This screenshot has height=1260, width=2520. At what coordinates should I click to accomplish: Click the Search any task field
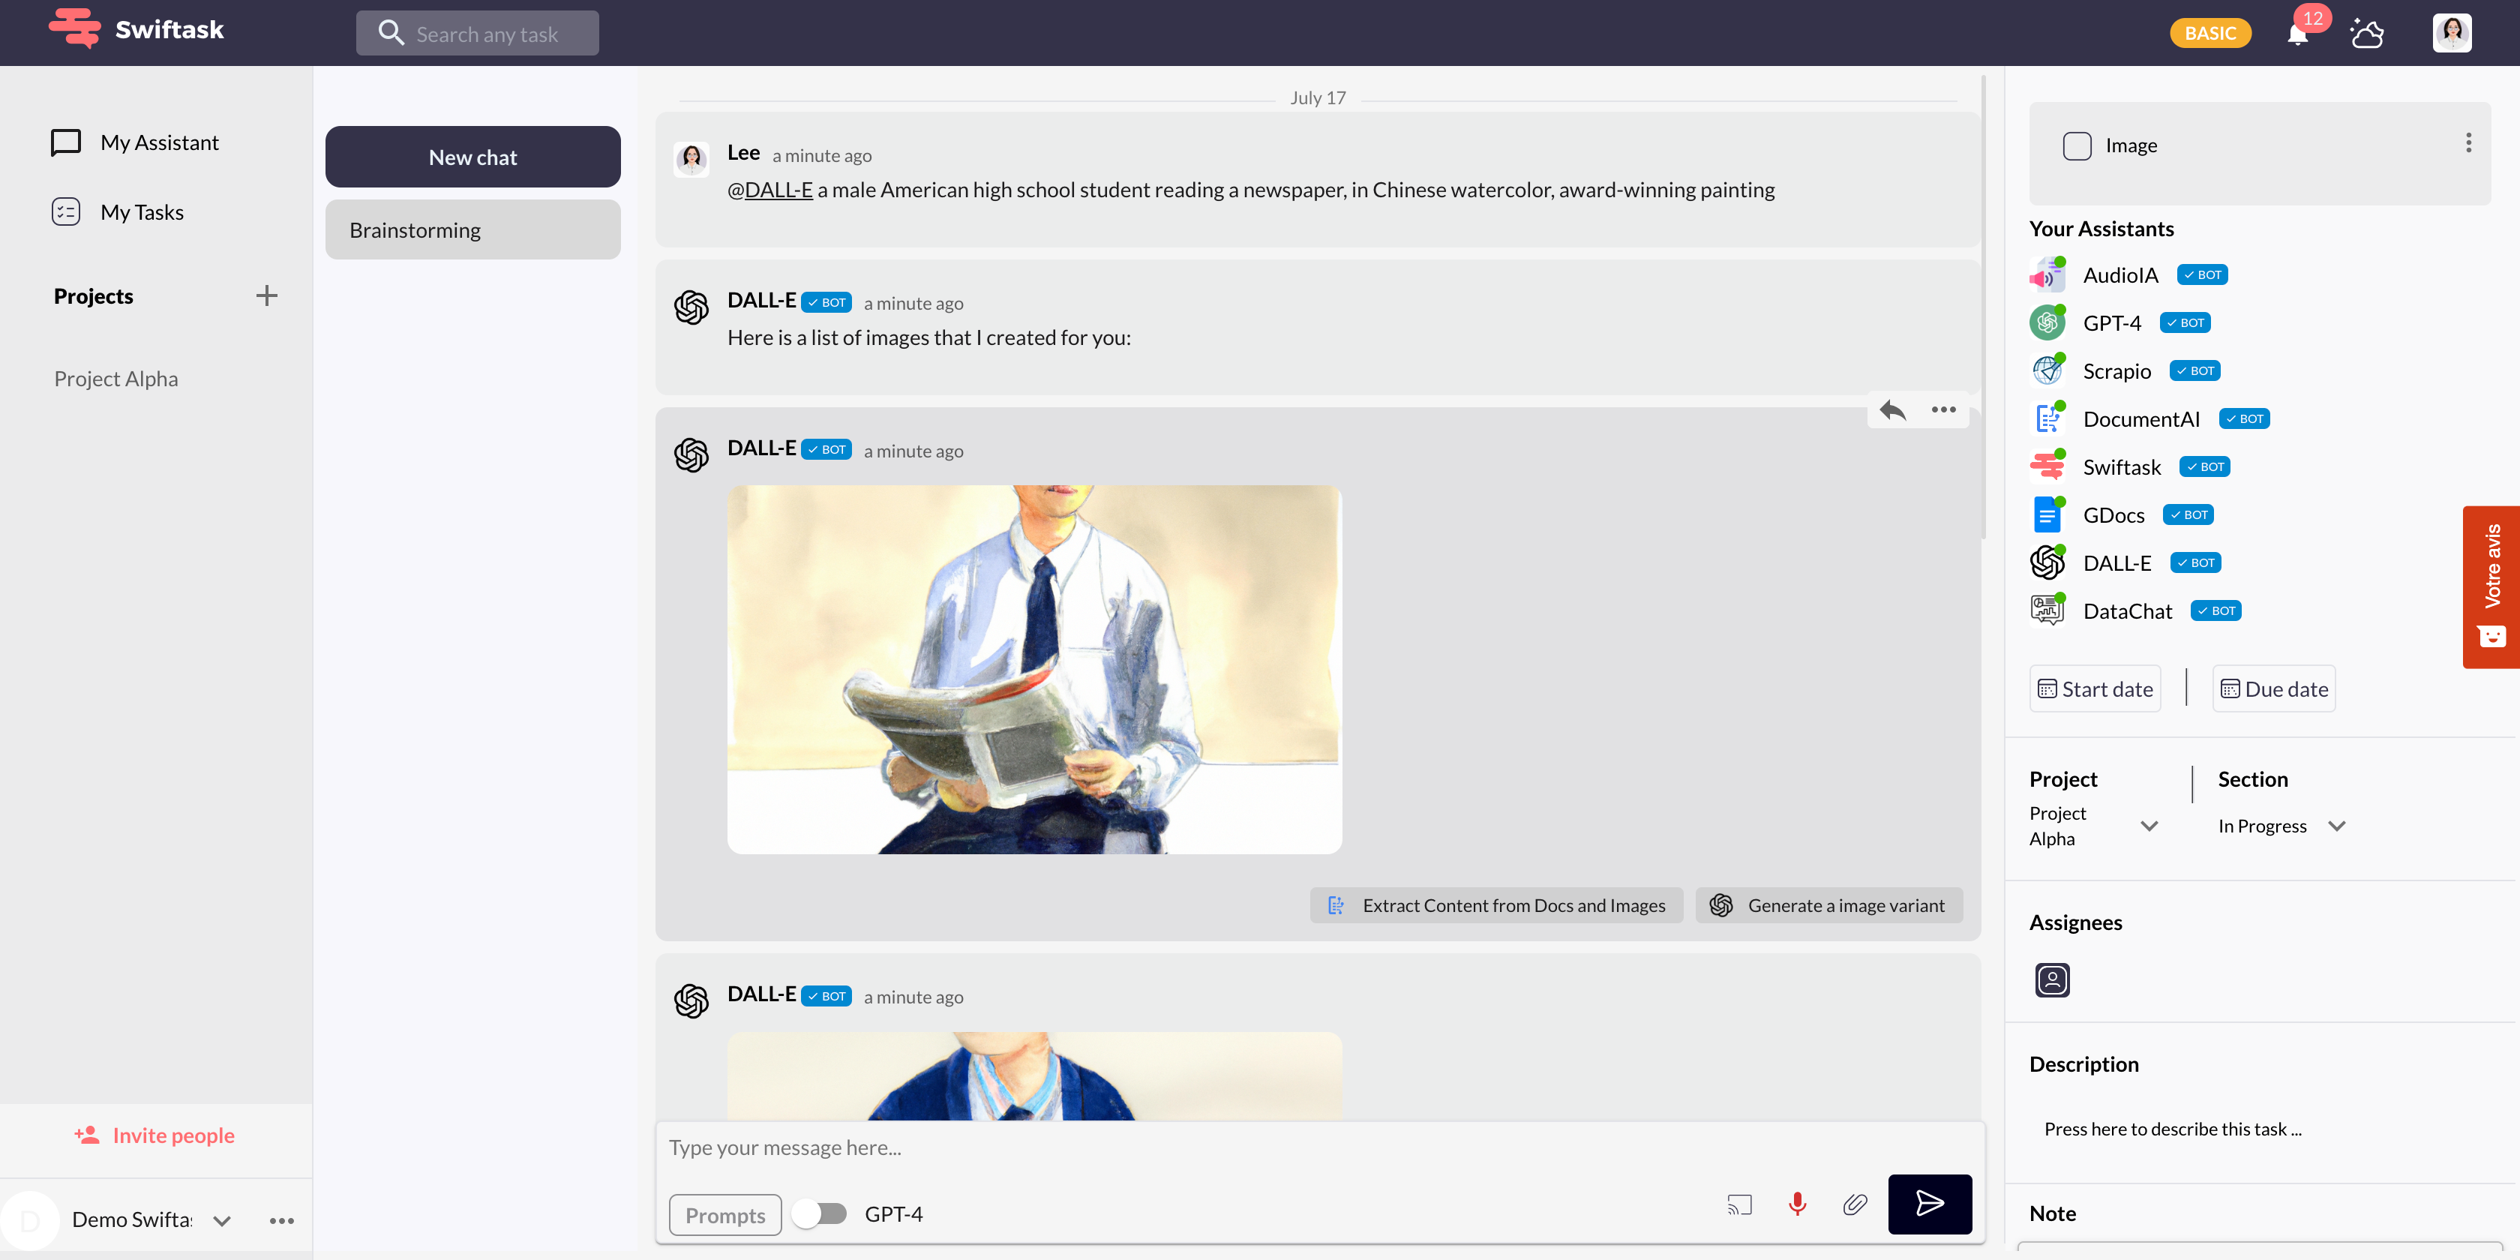(x=487, y=34)
